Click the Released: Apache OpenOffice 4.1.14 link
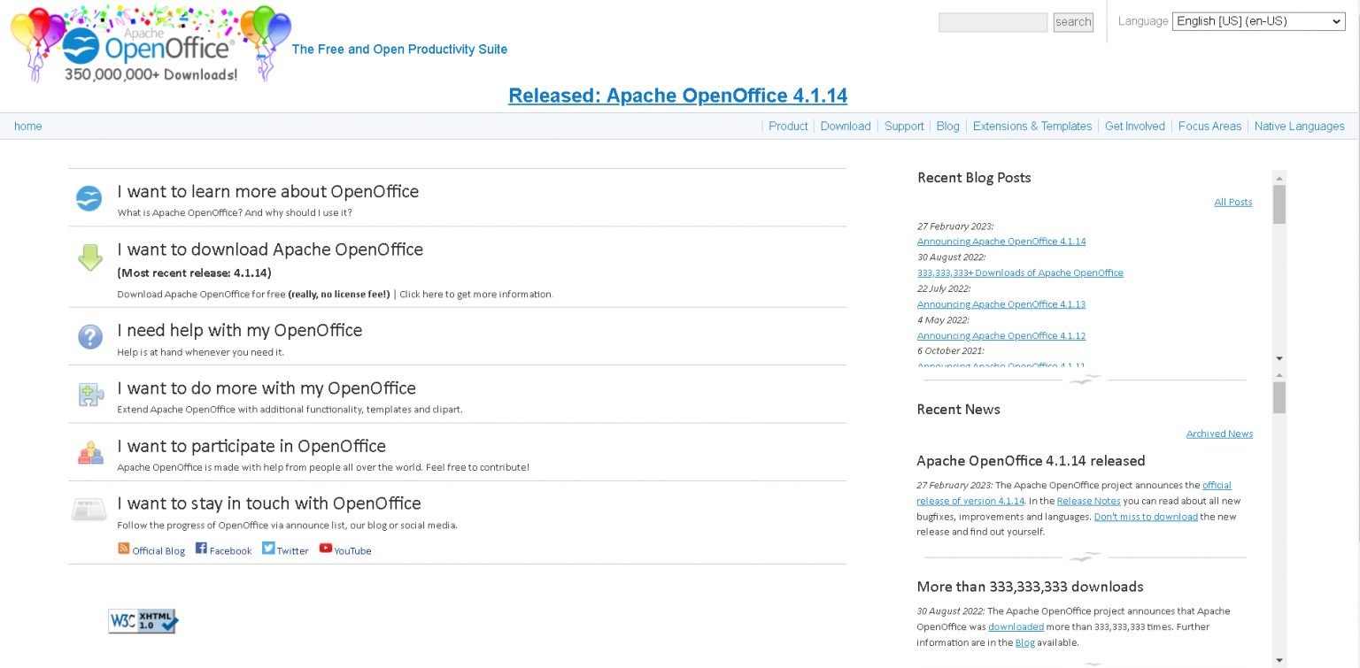The height and width of the screenshot is (668, 1360). (678, 96)
